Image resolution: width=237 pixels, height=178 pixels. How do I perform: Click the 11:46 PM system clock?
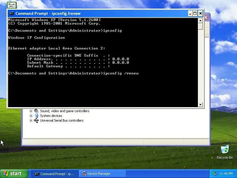226,174
